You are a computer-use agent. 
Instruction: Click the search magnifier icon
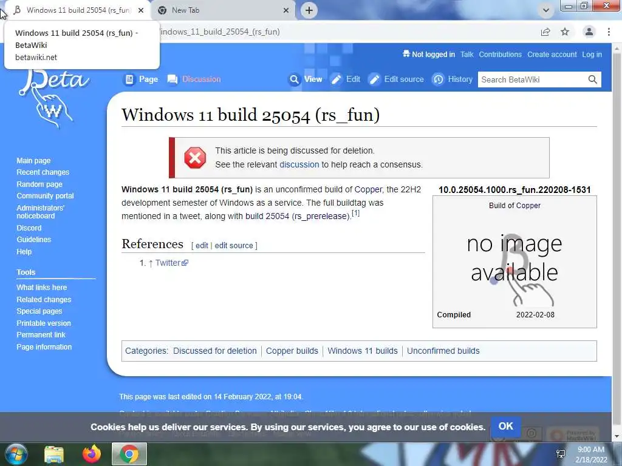click(x=593, y=79)
